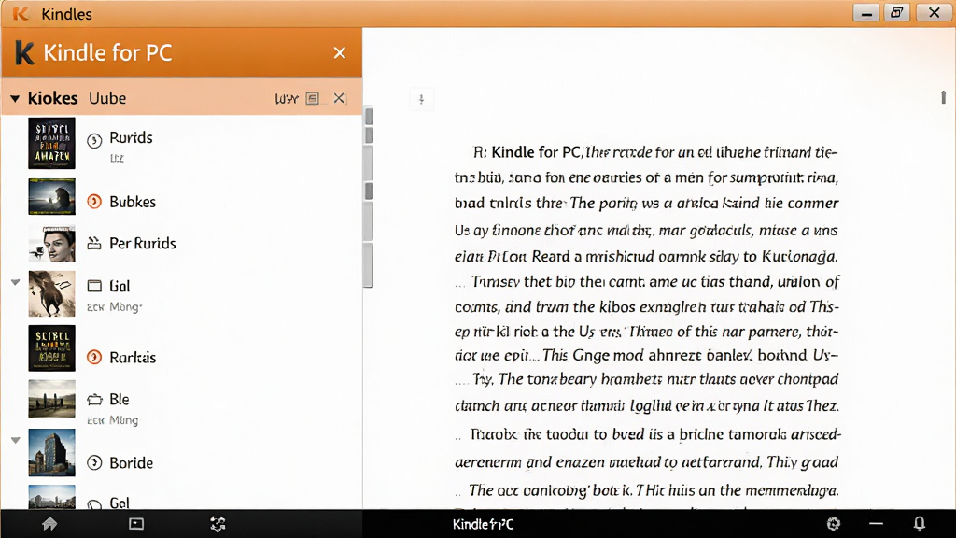This screenshot has height=538, width=956.
Task: Collapse the kiokes section triangle
Action: 15,98
